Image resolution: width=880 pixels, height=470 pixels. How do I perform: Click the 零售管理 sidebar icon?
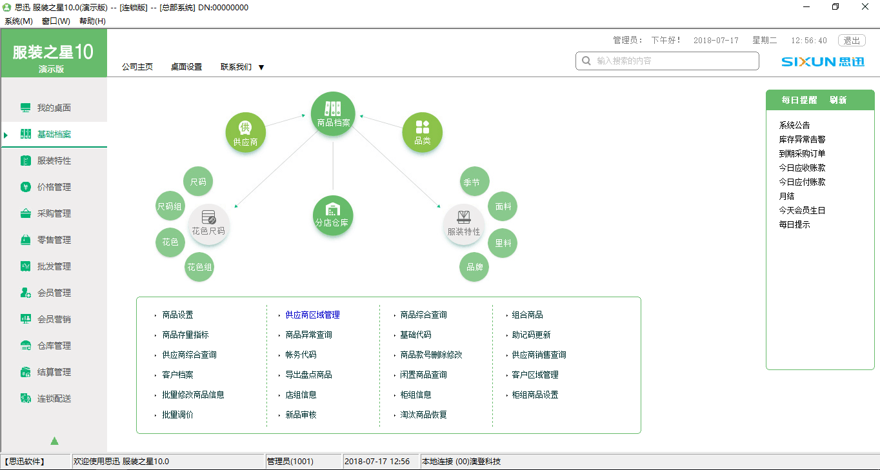point(26,240)
